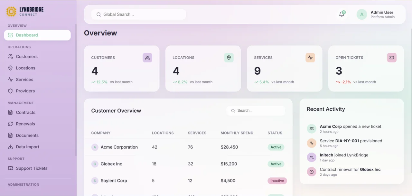Screen dimensions: 412x196
Task: Click the $15,200 monthly spend value
Action: click(229, 164)
